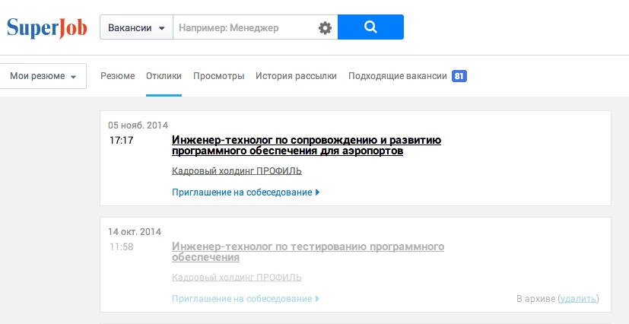The image size is (629, 324).
Task: Expand archived Приглашение на собеседование details
Action: coord(245,299)
